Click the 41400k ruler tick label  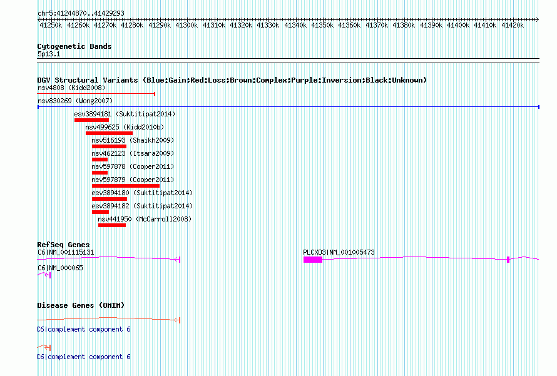[458, 26]
